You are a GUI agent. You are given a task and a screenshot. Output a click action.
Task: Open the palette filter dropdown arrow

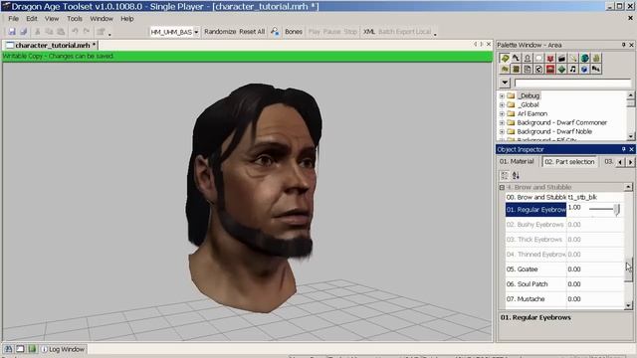(x=505, y=83)
